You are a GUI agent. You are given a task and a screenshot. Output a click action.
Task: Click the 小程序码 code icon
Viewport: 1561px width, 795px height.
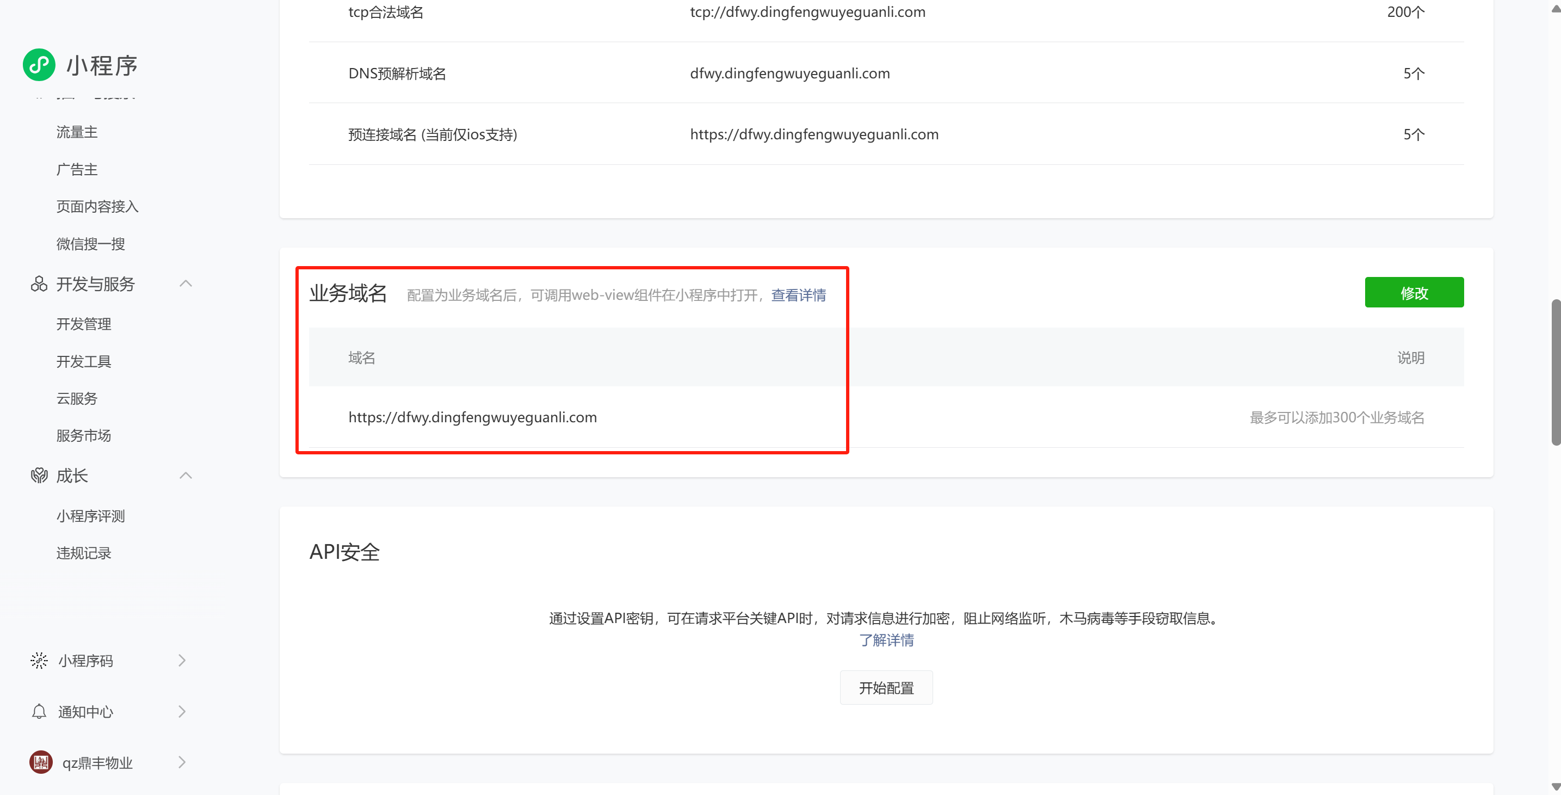pyautogui.click(x=39, y=661)
